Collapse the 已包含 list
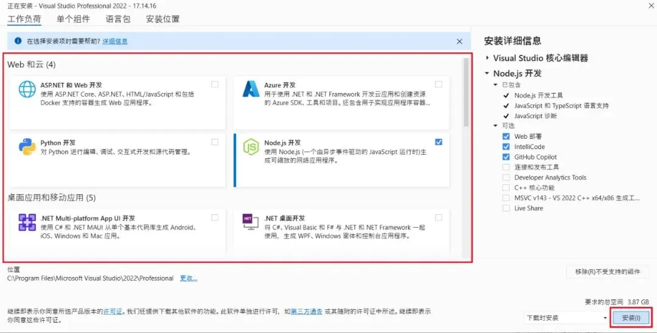This screenshot has height=333, width=657. pyautogui.click(x=496, y=85)
